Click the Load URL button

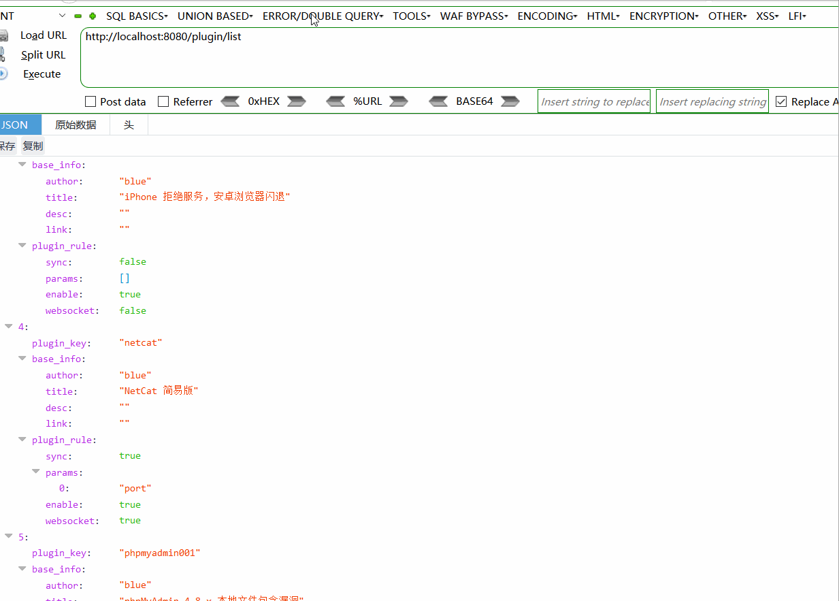point(44,35)
